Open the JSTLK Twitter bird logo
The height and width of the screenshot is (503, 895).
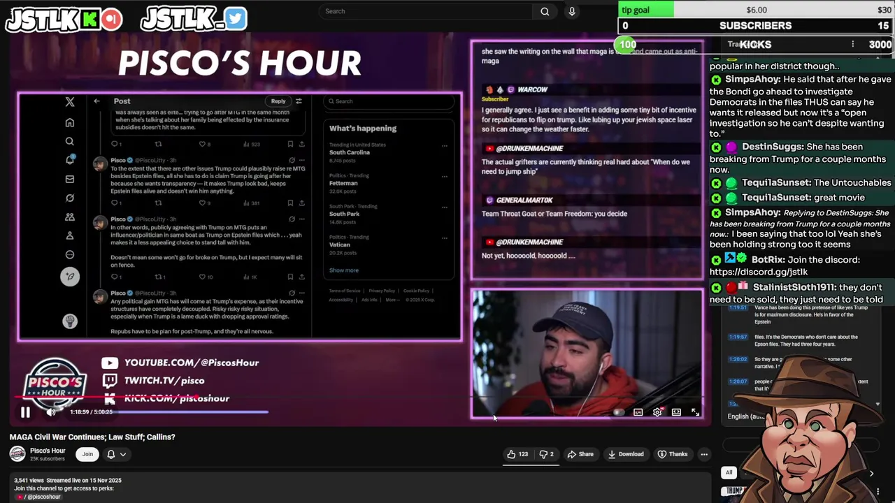(236, 19)
